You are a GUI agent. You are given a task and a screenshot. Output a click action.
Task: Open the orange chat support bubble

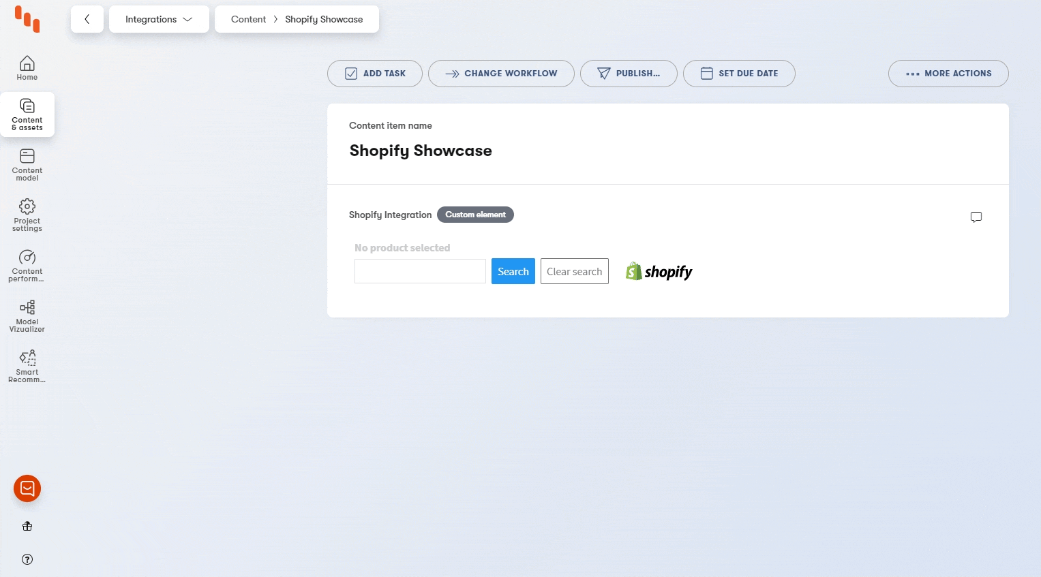pyautogui.click(x=27, y=488)
